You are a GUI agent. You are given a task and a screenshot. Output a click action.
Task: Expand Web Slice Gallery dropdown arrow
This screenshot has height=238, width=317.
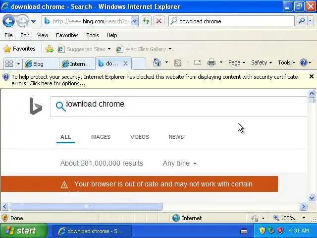pyautogui.click(x=170, y=49)
